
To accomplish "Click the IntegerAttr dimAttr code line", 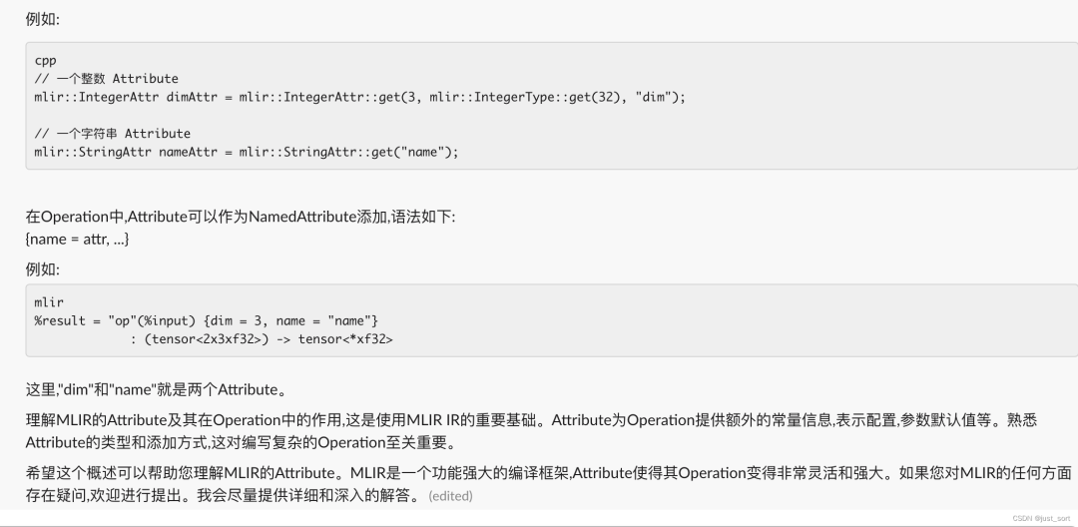I will click(360, 97).
